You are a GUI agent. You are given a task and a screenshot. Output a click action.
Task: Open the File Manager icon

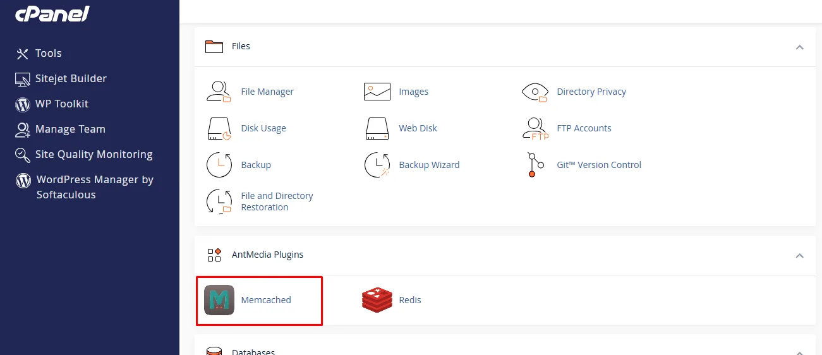(x=219, y=92)
